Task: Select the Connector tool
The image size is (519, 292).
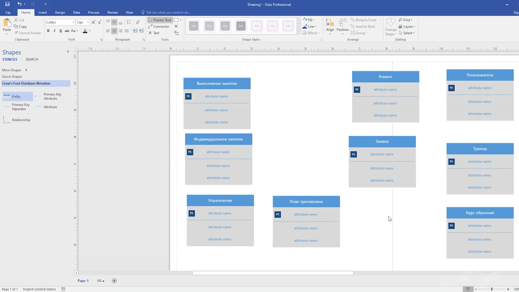Action: tap(159, 26)
